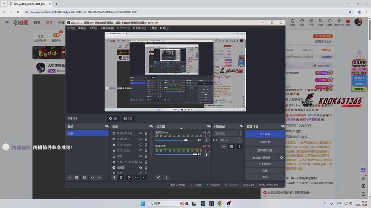Move source up in Sources panel
The image size is (371, 208).
coord(137,177)
